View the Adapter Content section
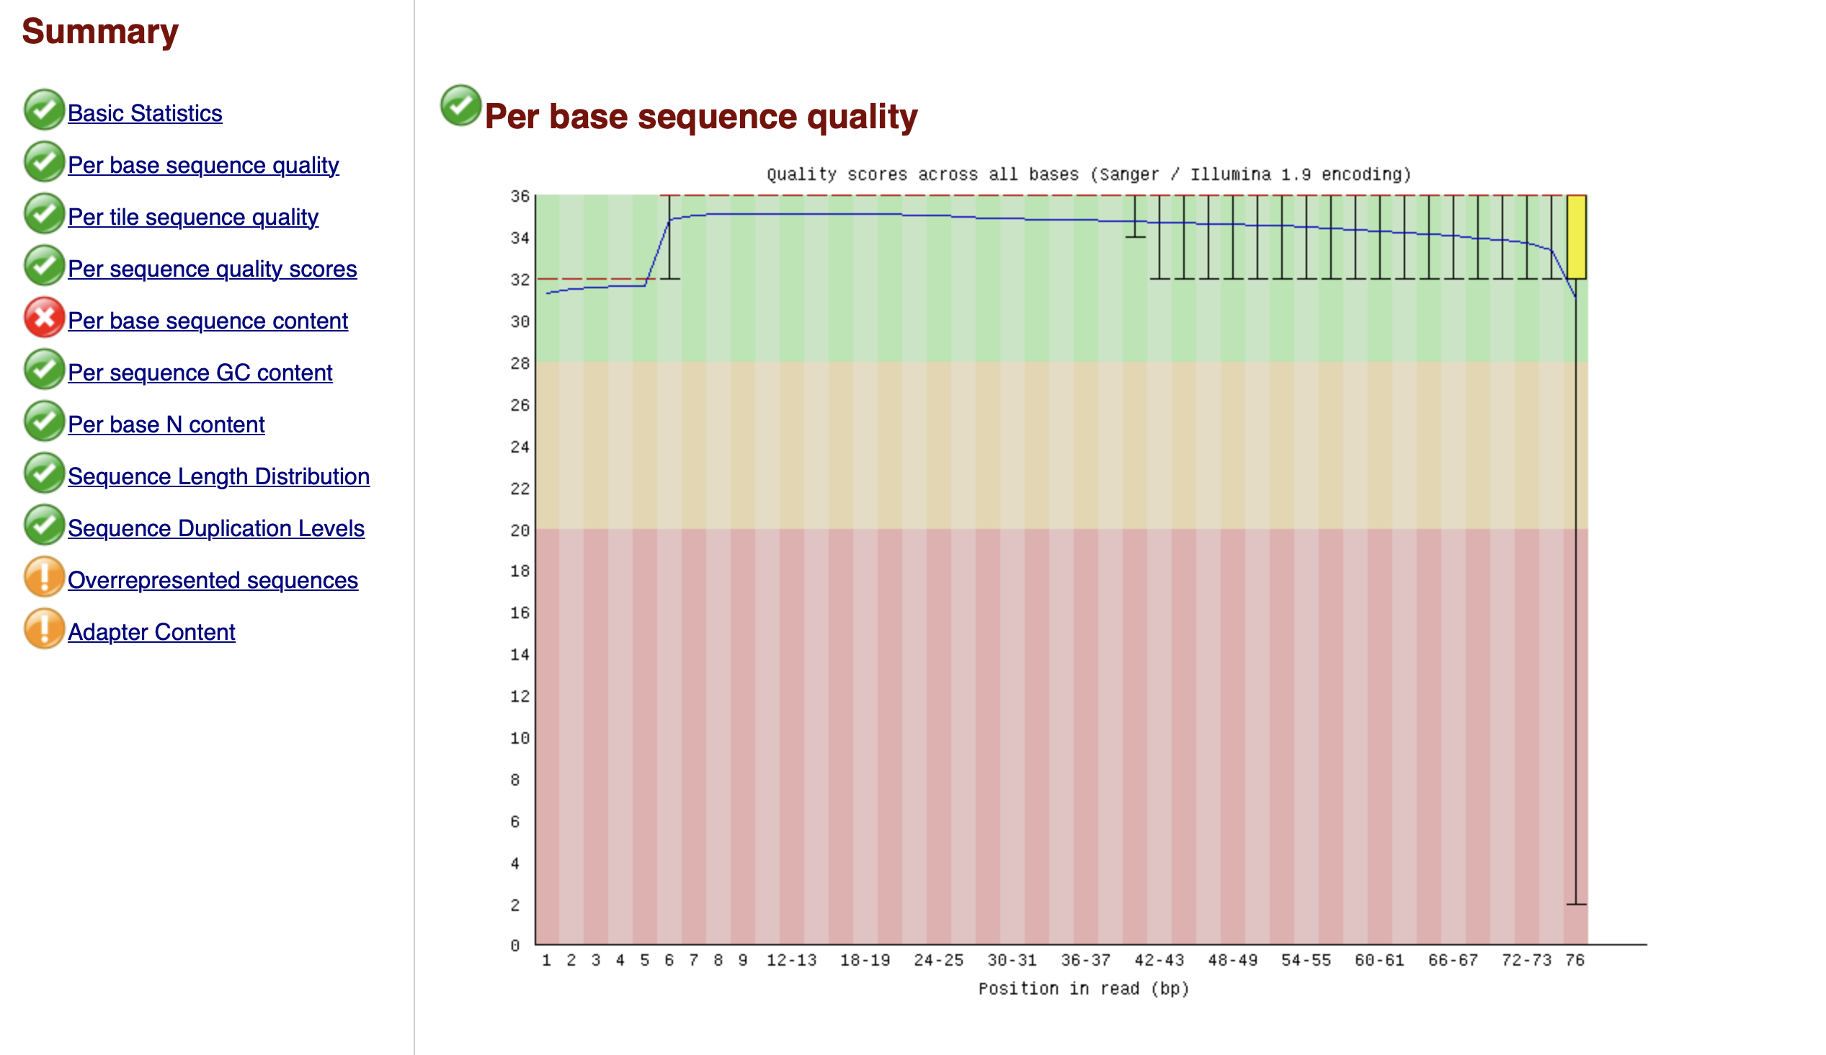 pyautogui.click(x=151, y=631)
